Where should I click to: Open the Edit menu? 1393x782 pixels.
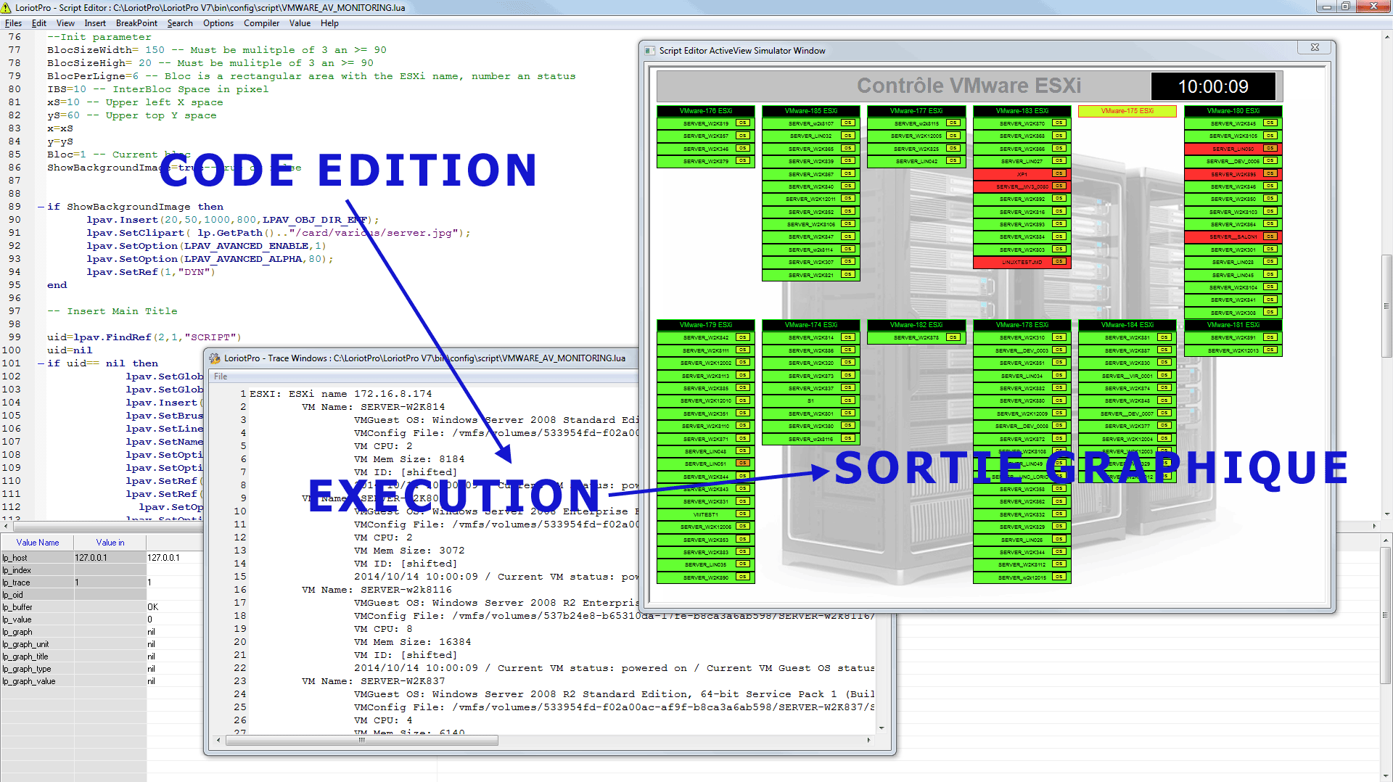click(39, 23)
